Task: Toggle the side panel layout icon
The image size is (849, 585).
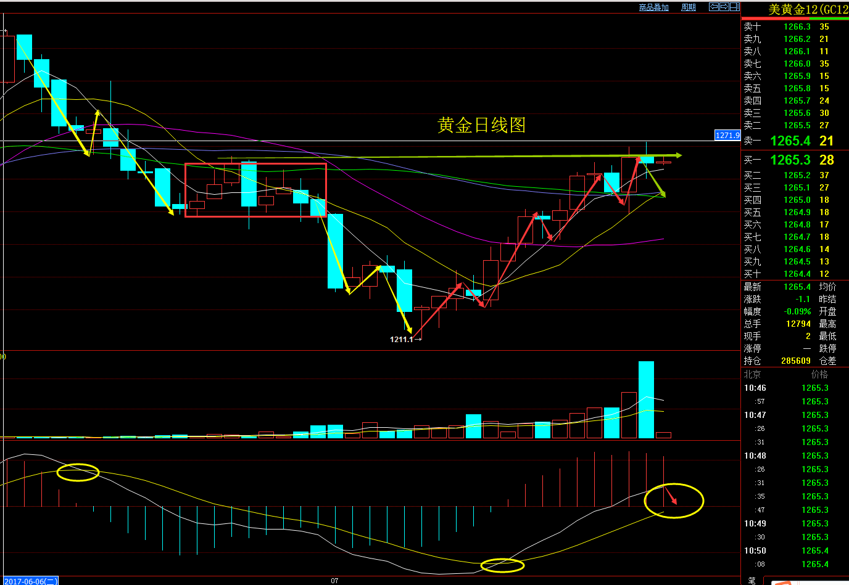Action: [x=734, y=7]
